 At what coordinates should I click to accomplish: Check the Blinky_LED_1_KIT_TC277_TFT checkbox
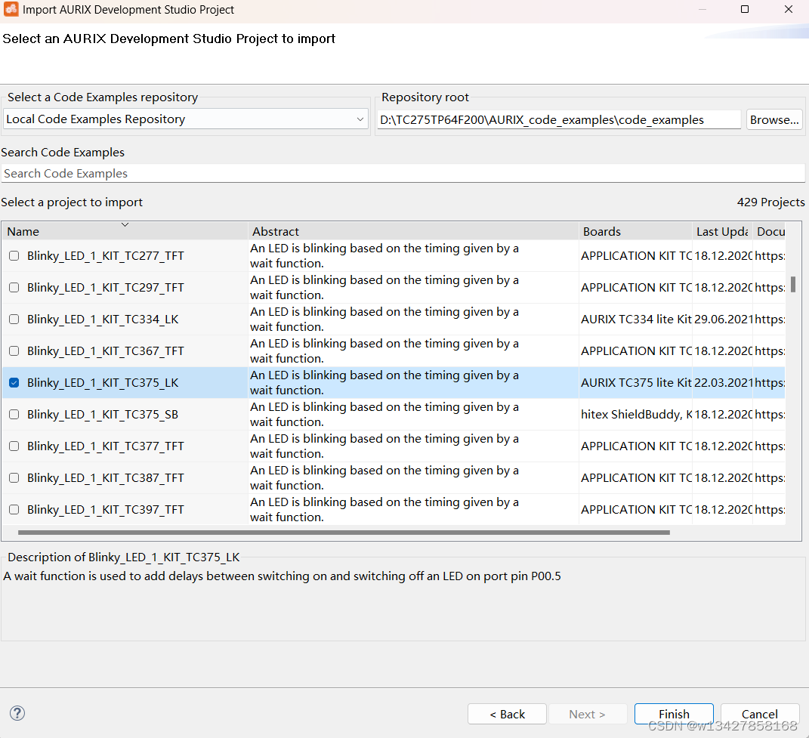click(x=14, y=256)
